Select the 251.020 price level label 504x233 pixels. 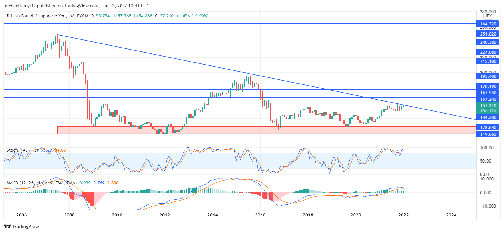[x=487, y=34]
